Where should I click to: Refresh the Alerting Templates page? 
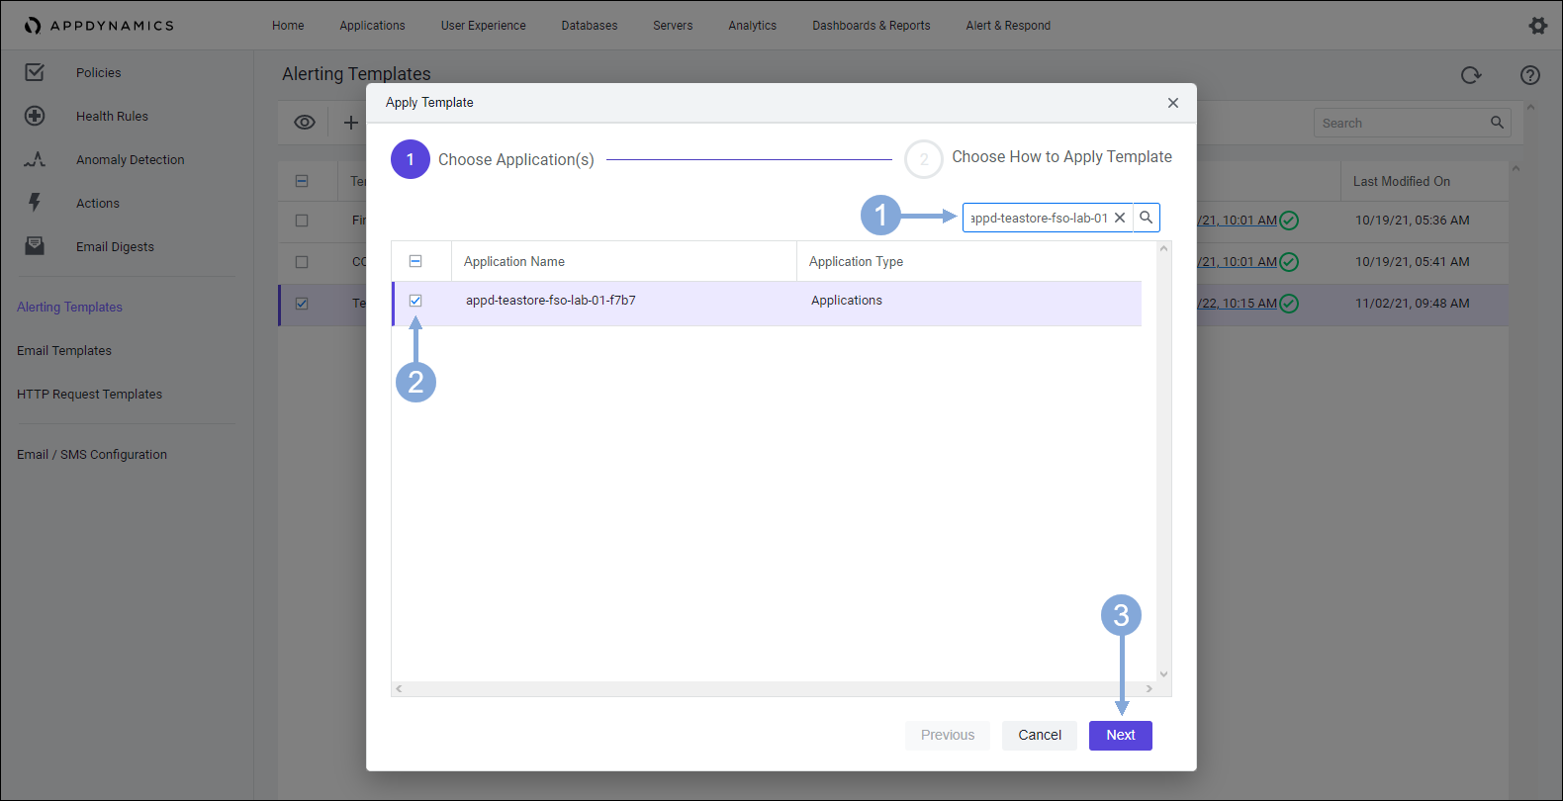click(x=1471, y=75)
